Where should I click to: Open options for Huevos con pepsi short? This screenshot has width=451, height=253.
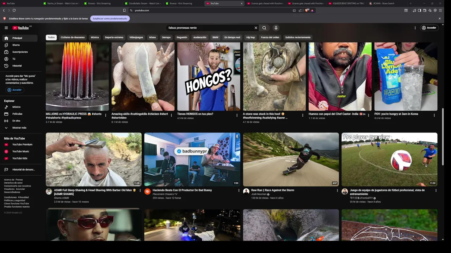(369, 115)
